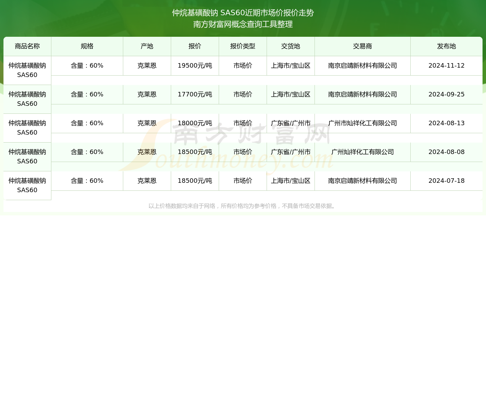486x418 pixels.
Task: Click 上海市/宝山区 in the 2024-07-18 row
Action: pos(291,181)
